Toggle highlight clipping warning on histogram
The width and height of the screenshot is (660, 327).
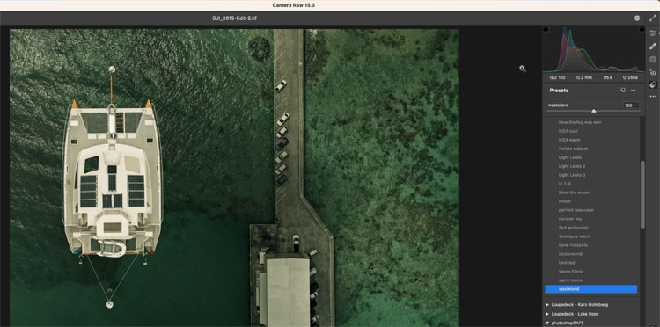pos(642,29)
